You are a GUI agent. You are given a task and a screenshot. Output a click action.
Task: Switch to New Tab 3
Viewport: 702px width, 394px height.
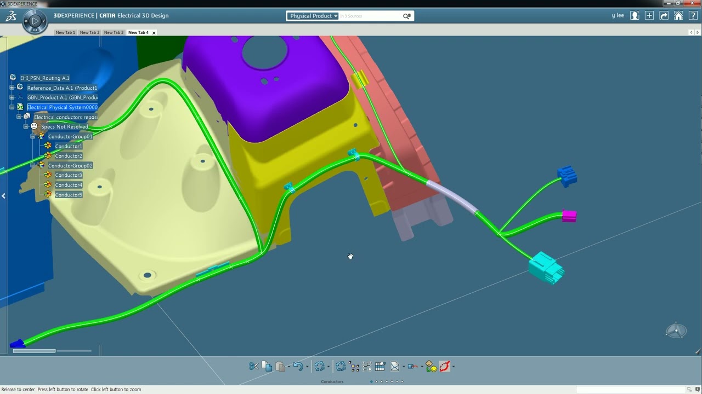coord(114,32)
